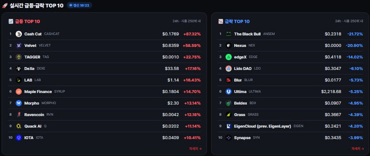Viewport: 370px width, 156px height.
Task: Open the Morpho blue butterfly icon
Action: pyautogui.click(x=19, y=103)
